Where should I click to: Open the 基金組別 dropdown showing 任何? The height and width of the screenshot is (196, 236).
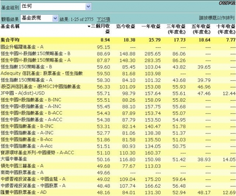click(x=56, y=7)
